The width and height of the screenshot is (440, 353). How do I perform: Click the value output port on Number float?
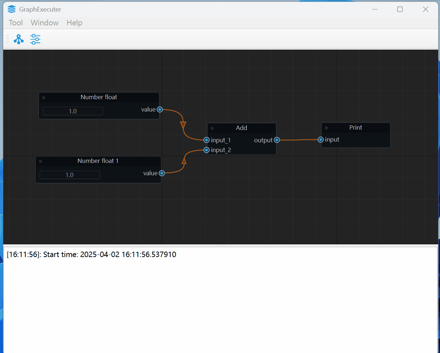(160, 109)
